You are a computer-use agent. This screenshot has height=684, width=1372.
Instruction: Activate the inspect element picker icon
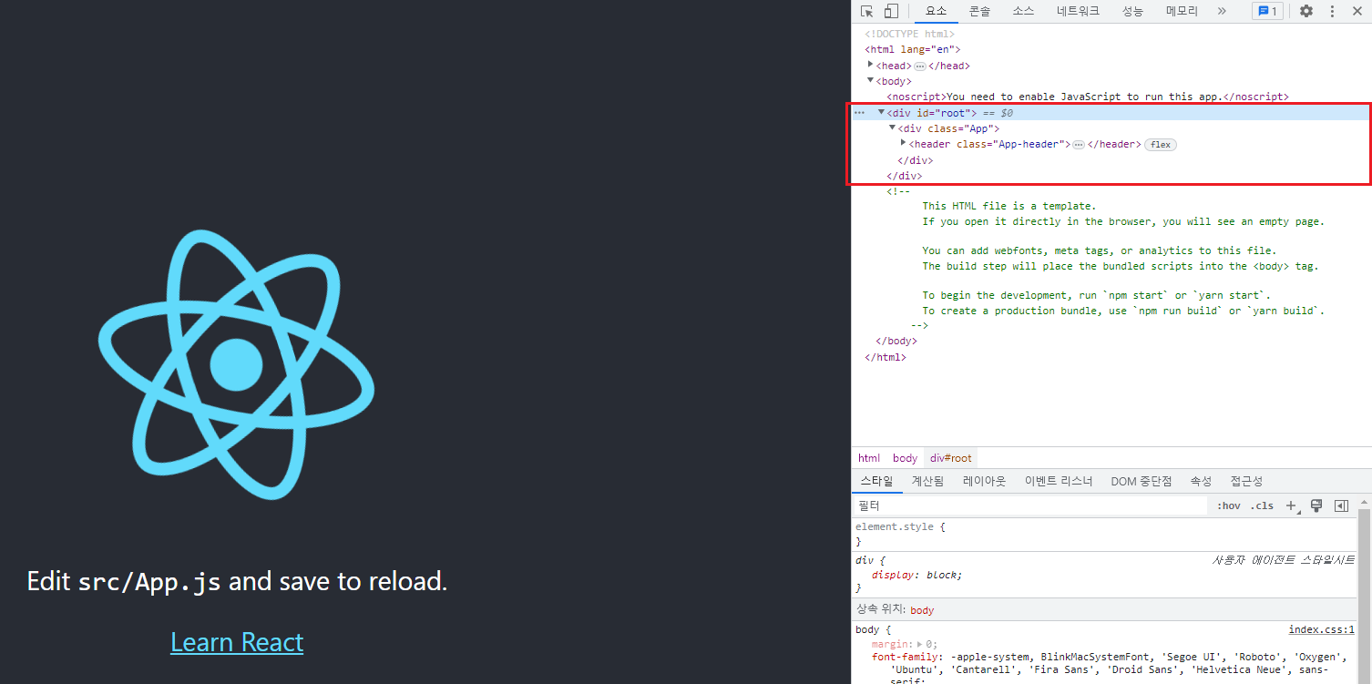(x=866, y=11)
